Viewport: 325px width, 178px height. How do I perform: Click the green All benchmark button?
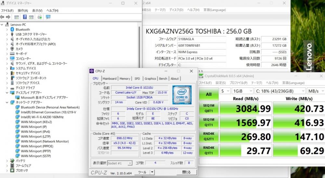tap(208, 94)
